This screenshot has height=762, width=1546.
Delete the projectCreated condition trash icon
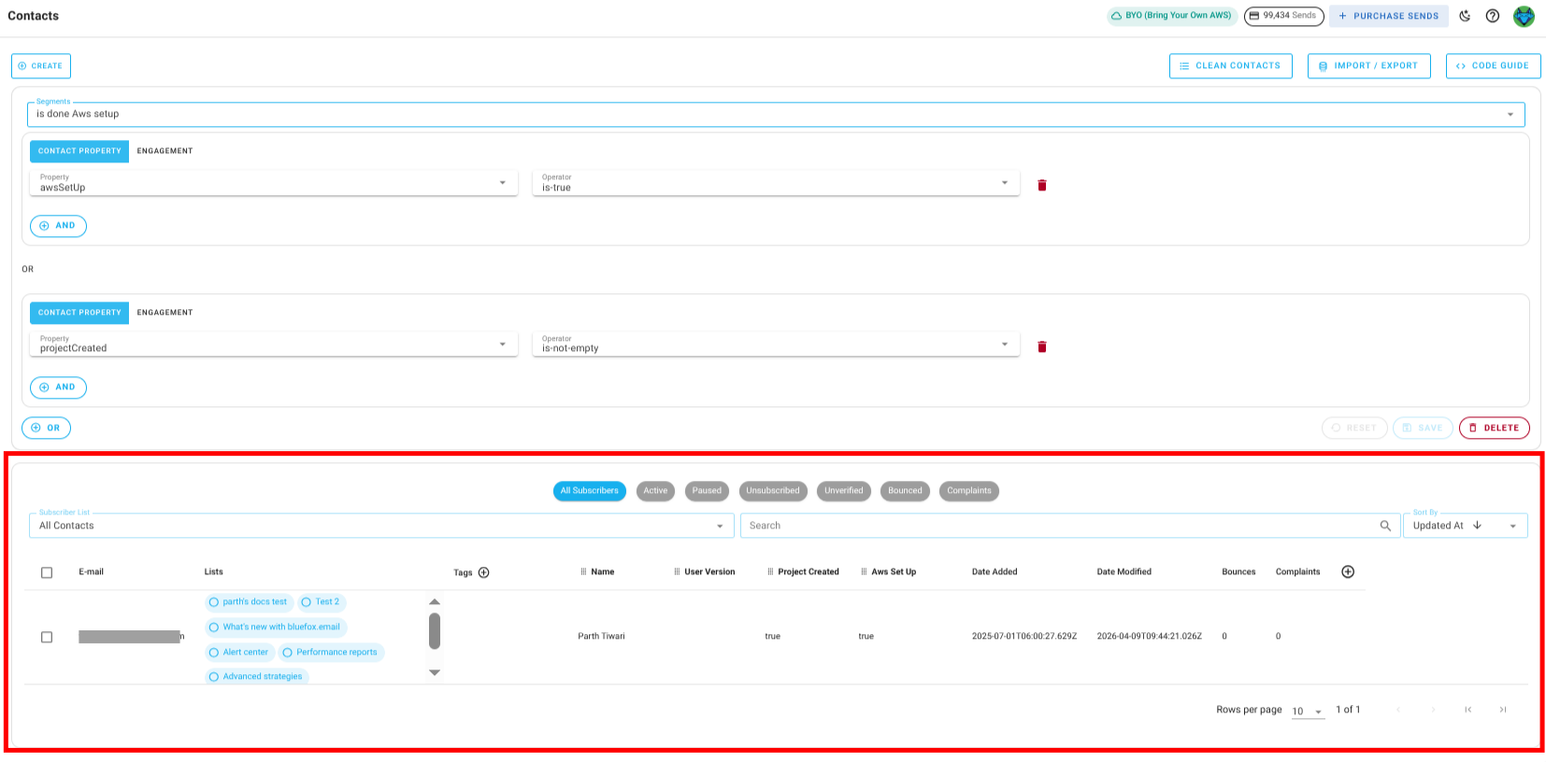(x=1042, y=346)
